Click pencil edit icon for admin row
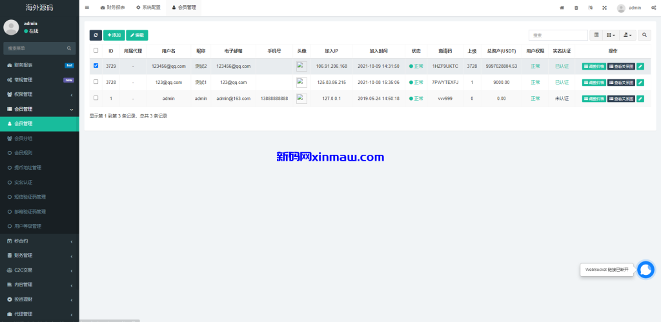This screenshot has height=322, width=661. 640,99
